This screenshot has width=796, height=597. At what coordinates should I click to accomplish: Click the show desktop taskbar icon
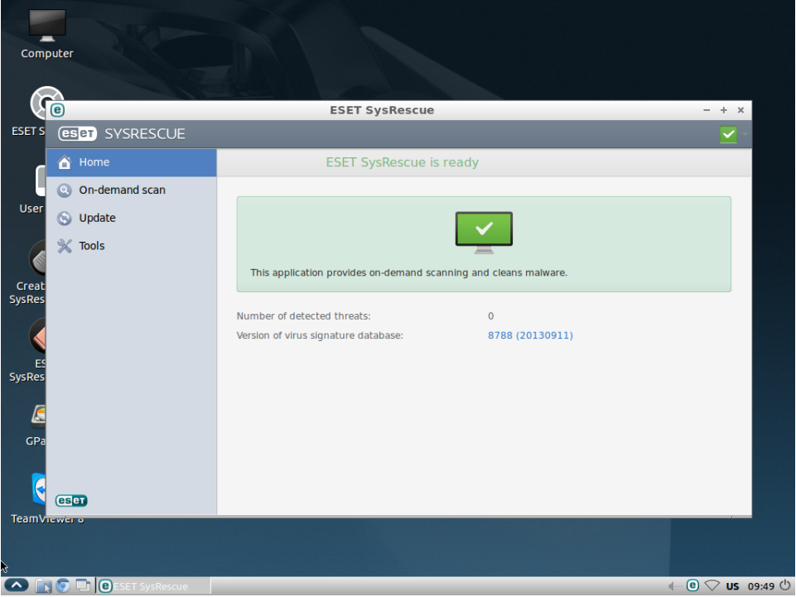pyautogui.click(x=83, y=586)
